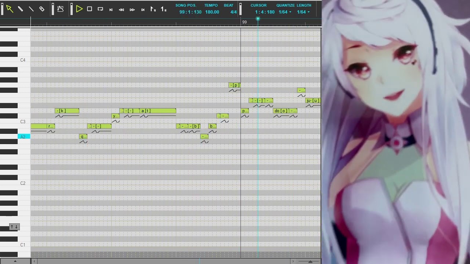Click the horizontal zoom slider handle
Viewport: 470px width, 264px height.
(310, 261)
